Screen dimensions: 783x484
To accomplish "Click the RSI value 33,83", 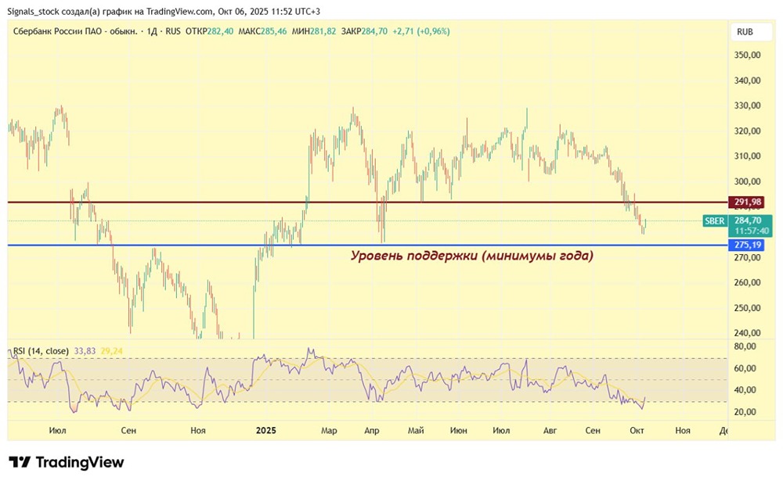I will (x=85, y=351).
